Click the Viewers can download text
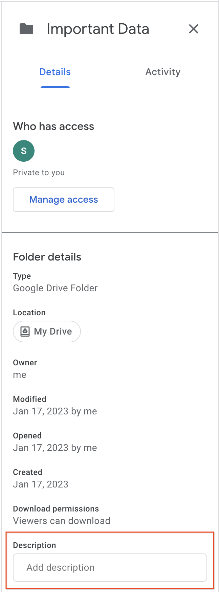Screen dimensions: 220x592 pyautogui.click(x=61, y=521)
